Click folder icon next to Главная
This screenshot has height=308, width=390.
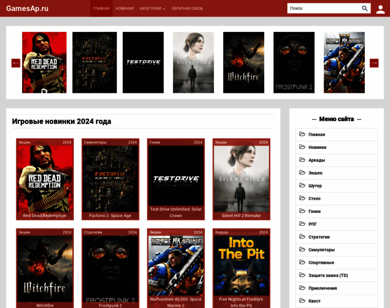coord(302,134)
